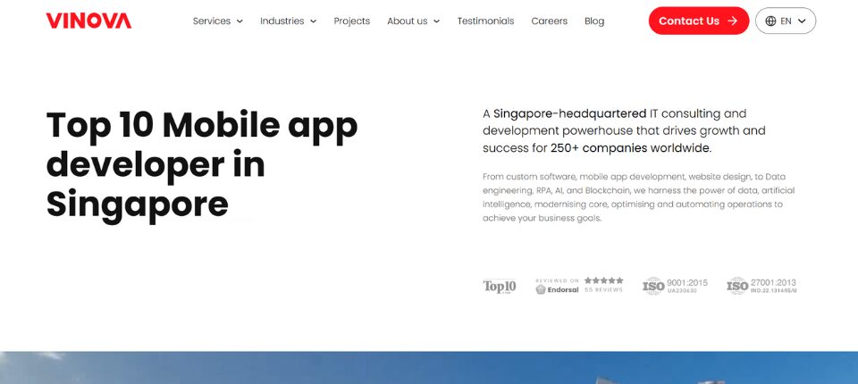Click the arrow icon in Contact Us
Viewport: 858px width, 384px height.
[x=732, y=21]
